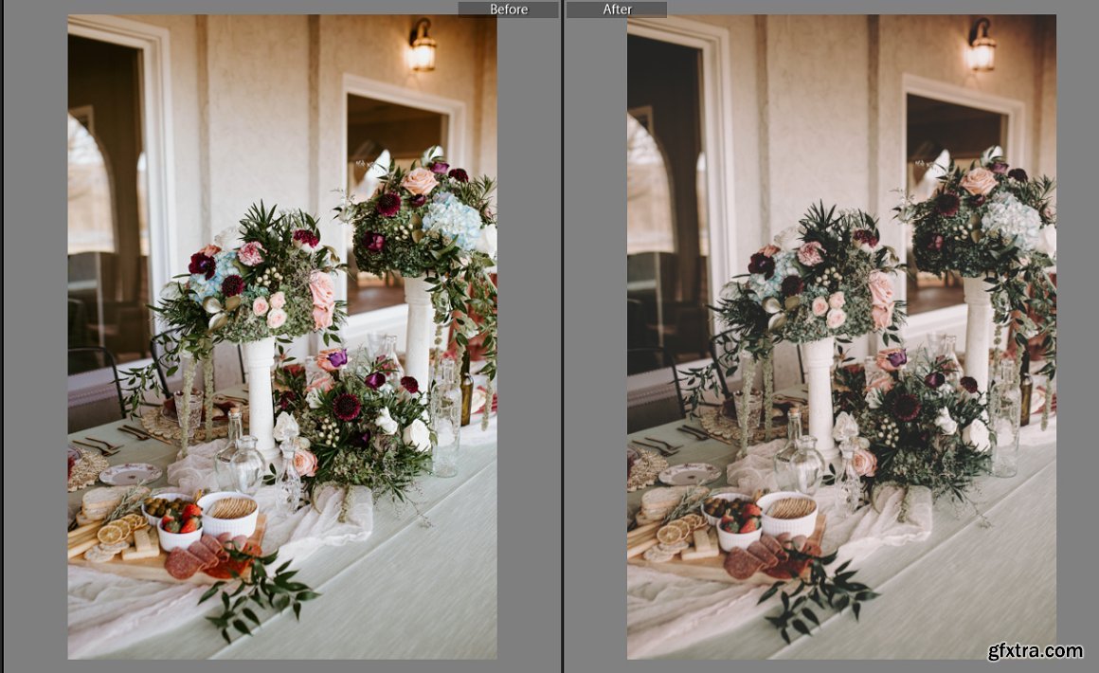Viewport: 1099px width, 673px height.
Task: Click the strawberry bowl in the After photo
Action: click(x=739, y=532)
